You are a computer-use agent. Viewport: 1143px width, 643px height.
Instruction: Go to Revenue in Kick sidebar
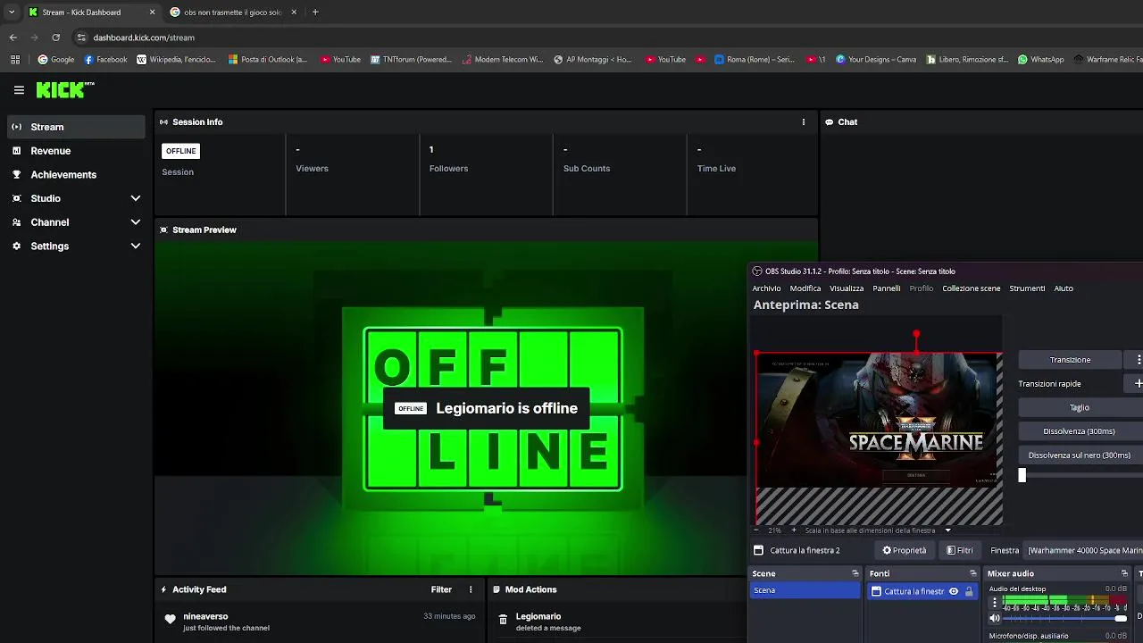75,151
